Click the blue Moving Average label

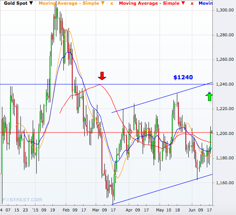[206, 3]
